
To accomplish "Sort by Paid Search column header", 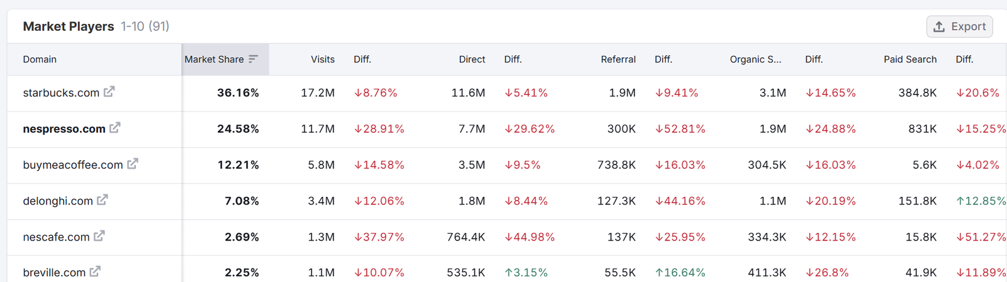I will pos(909,59).
